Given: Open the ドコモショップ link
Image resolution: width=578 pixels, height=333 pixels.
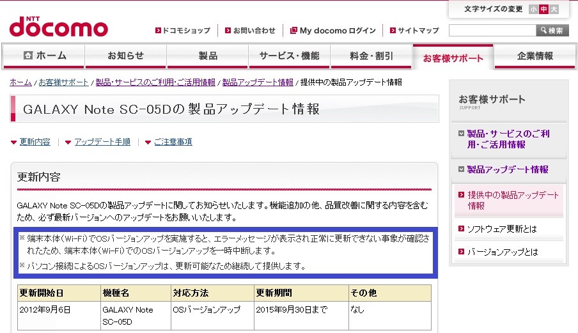Looking at the screenshot, I should click(187, 31).
